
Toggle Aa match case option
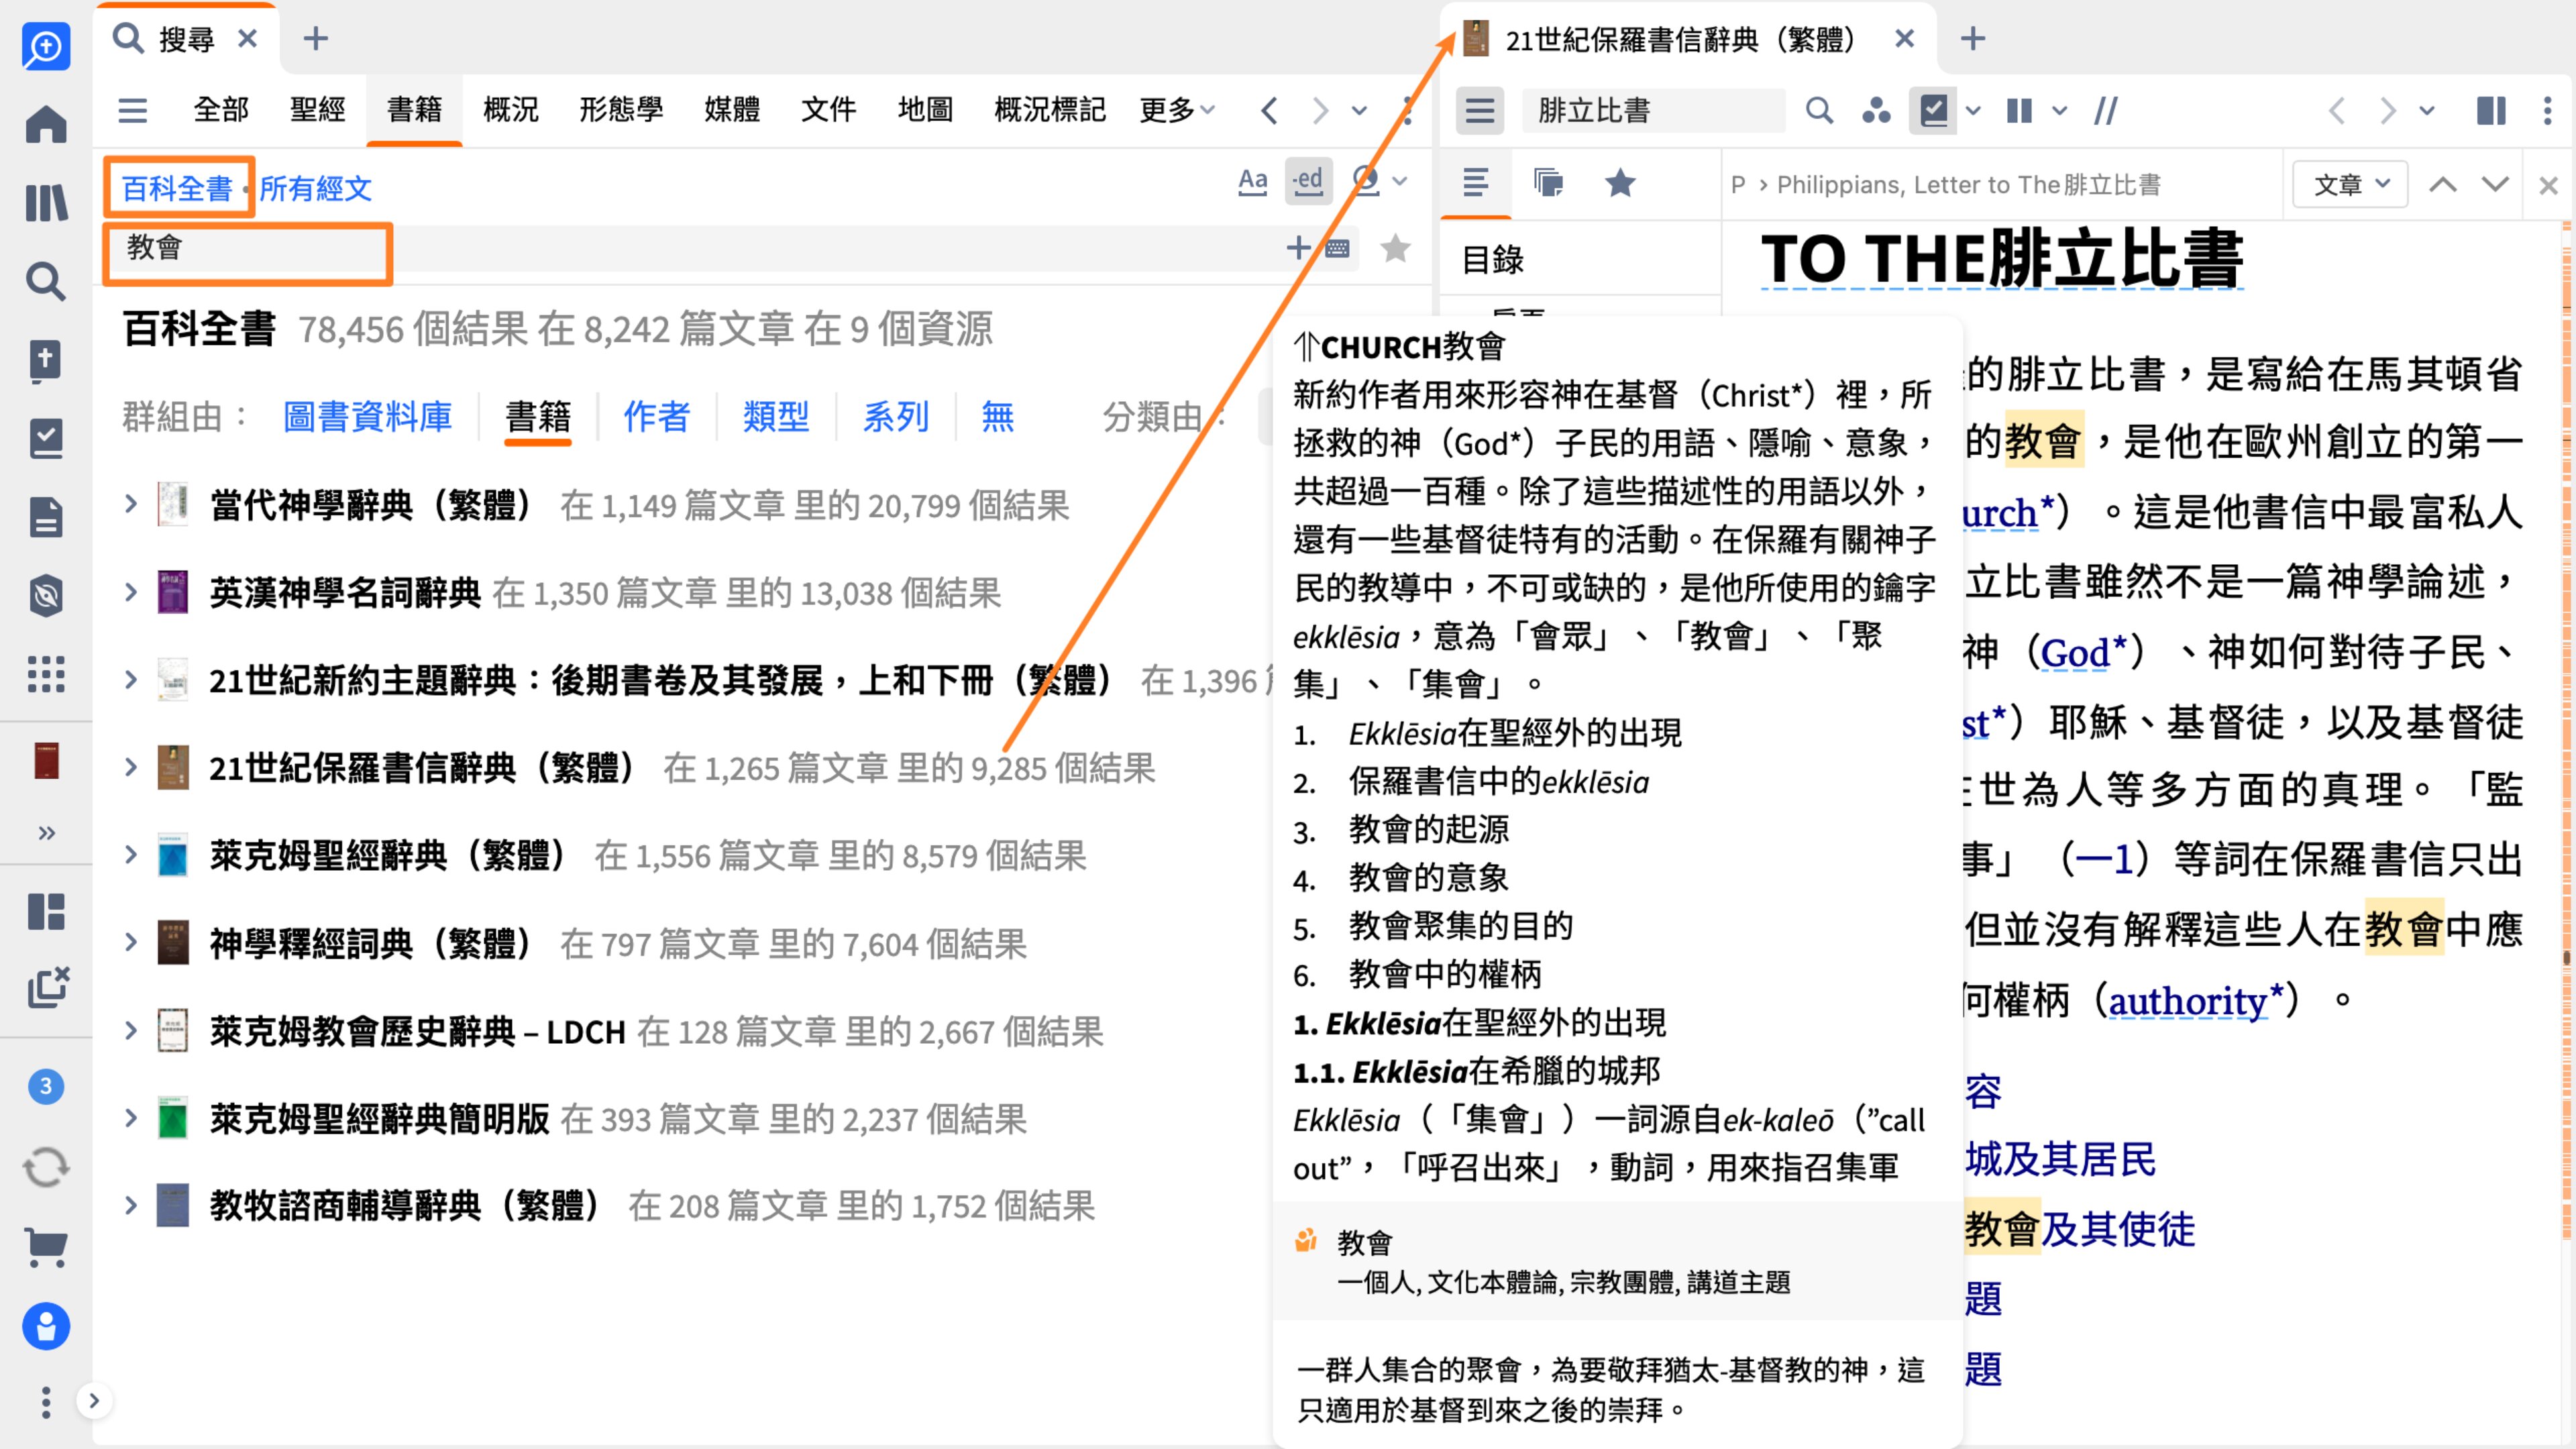pos(1252,181)
